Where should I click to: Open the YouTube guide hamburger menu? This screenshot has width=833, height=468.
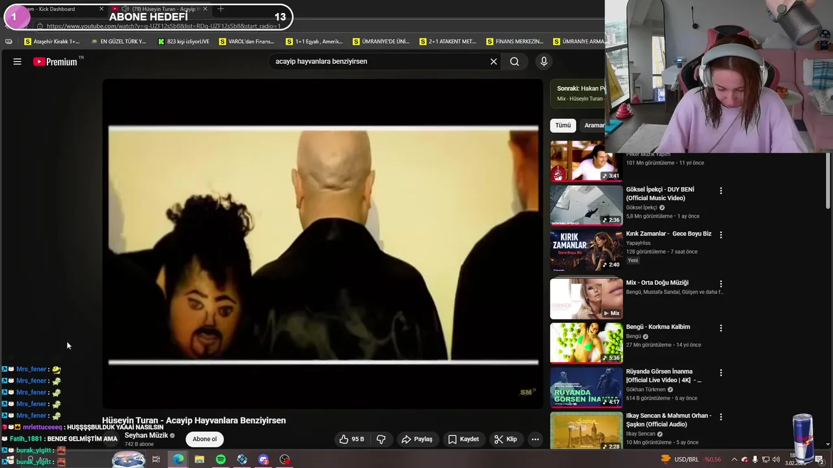click(18, 62)
